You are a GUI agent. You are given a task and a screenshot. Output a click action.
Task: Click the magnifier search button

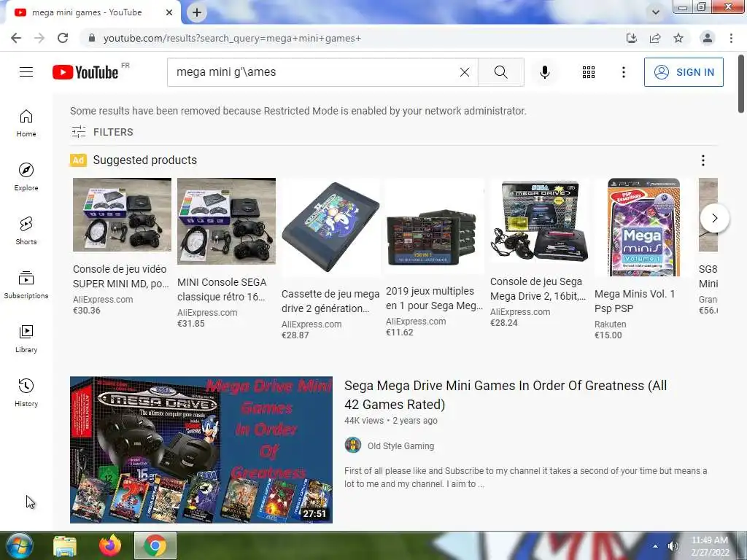(500, 72)
